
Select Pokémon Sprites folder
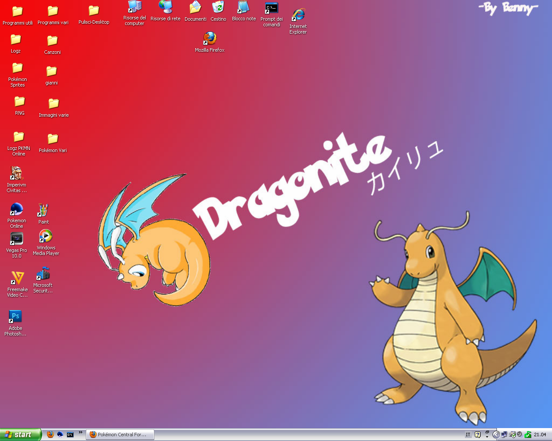point(18,75)
